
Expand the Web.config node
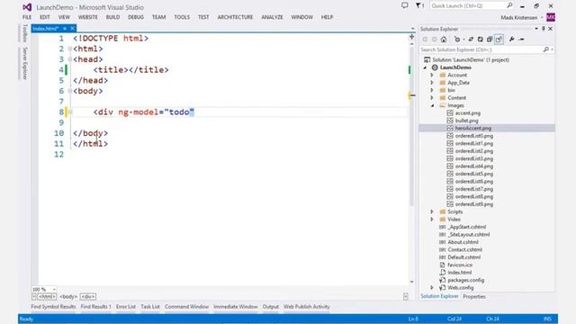click(x=432, y=288)
